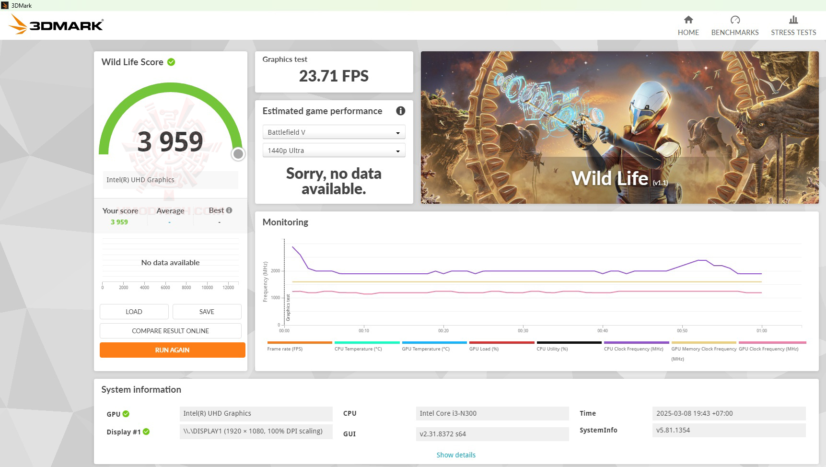Click the GUI version v2.31.8372 s64
Image resolution: width=826 pixels, height=467 pixels.
pos(492,434)
